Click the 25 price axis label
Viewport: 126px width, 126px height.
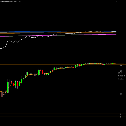pyautogui.click(x=121, y=65)
